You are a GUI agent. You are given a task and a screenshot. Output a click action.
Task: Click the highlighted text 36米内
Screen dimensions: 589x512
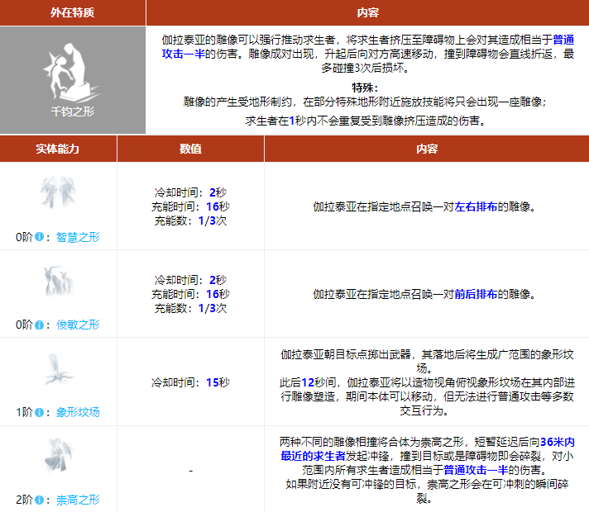(x=557, y=443)
